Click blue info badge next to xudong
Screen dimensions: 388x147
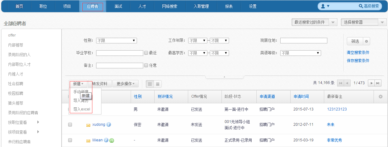(x=109, y=125)
